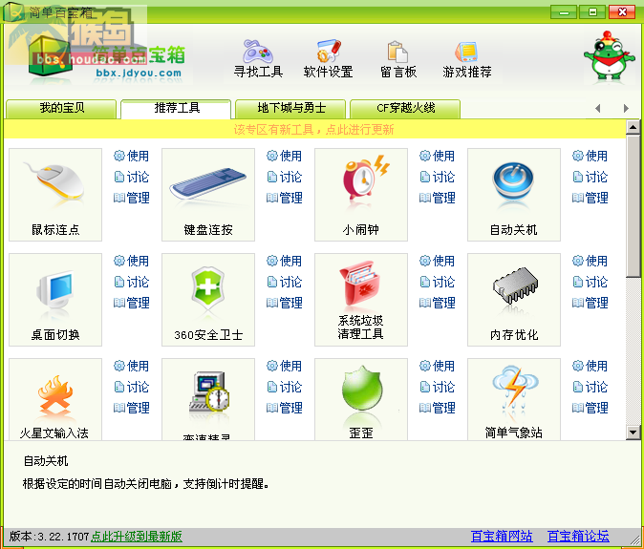Click the 自动关机 description text in bottom panel
This screenshot has width=644, height=549.
pyautogui.click(x=146, y=484)
